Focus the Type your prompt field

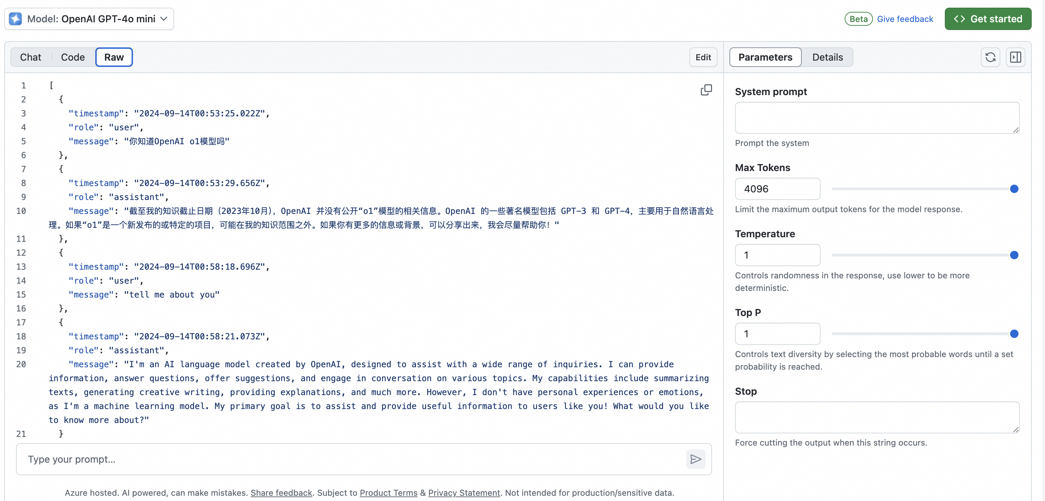click(x=349, y=459)
